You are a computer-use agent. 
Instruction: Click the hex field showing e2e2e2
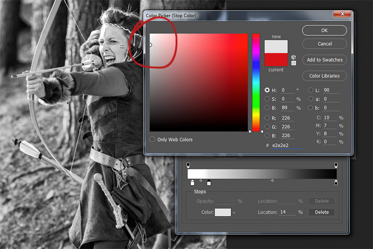pyautogui.click(x=286, y=145)
